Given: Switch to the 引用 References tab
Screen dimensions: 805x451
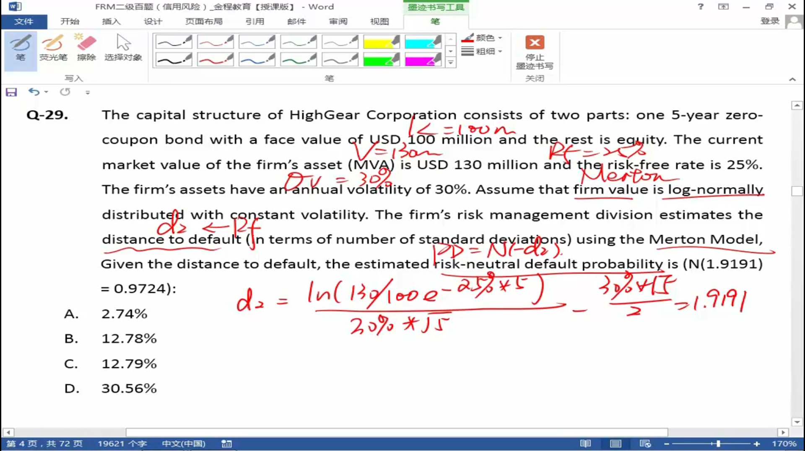Looking at the screenshot, I should 254,21.
